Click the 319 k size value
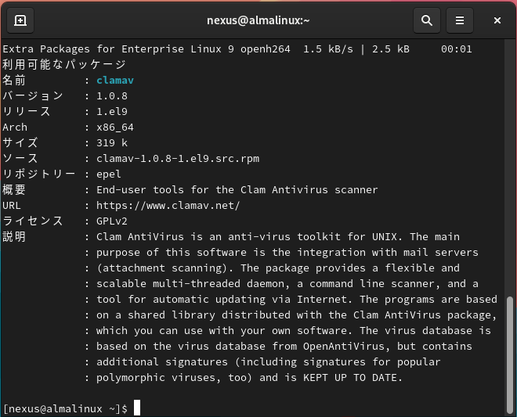 tap(112, 142)
